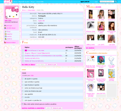Open topic 'Pedidos de fotos da Hello Kitty'

coord(34,61)
